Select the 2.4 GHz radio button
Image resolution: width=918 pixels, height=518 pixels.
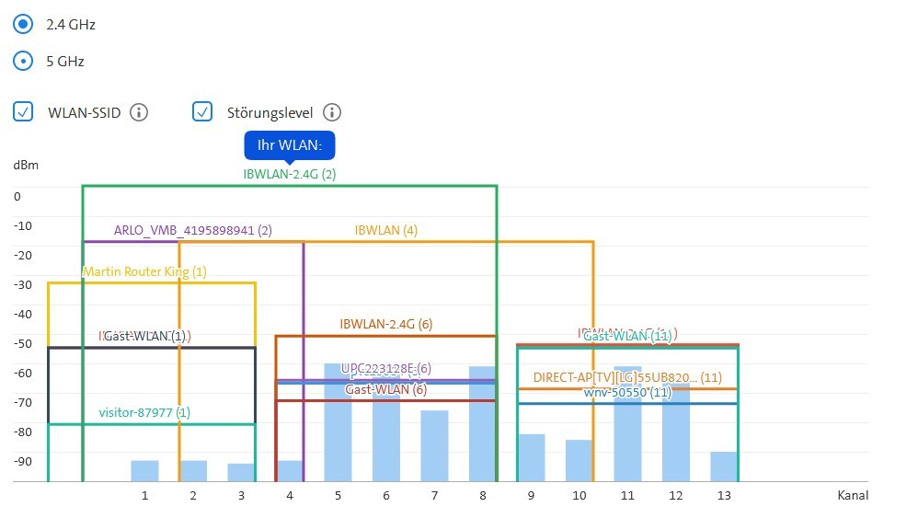(x=23, y=25)
